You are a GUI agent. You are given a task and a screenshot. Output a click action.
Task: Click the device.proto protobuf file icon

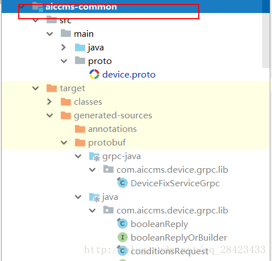point(94,74)
